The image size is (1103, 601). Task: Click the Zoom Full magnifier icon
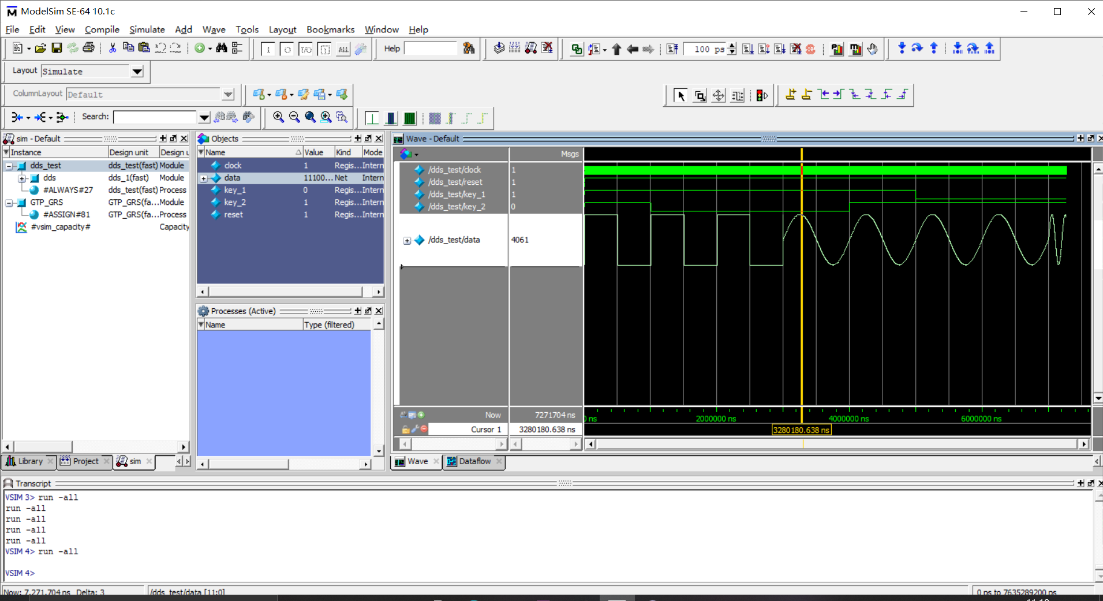[x=310, y=117]
